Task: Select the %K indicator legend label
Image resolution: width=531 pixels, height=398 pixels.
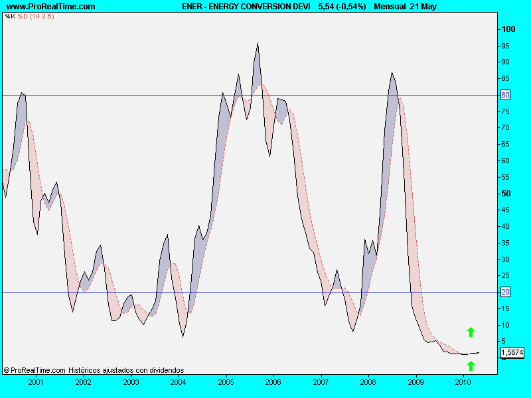Action: (10, 16)
